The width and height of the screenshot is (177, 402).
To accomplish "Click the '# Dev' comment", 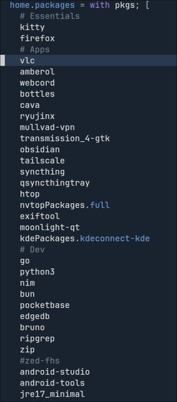I will (32, 250).
